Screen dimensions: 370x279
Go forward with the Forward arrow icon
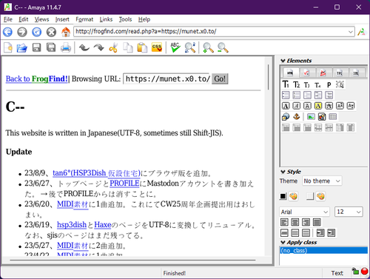pos(22,32)
